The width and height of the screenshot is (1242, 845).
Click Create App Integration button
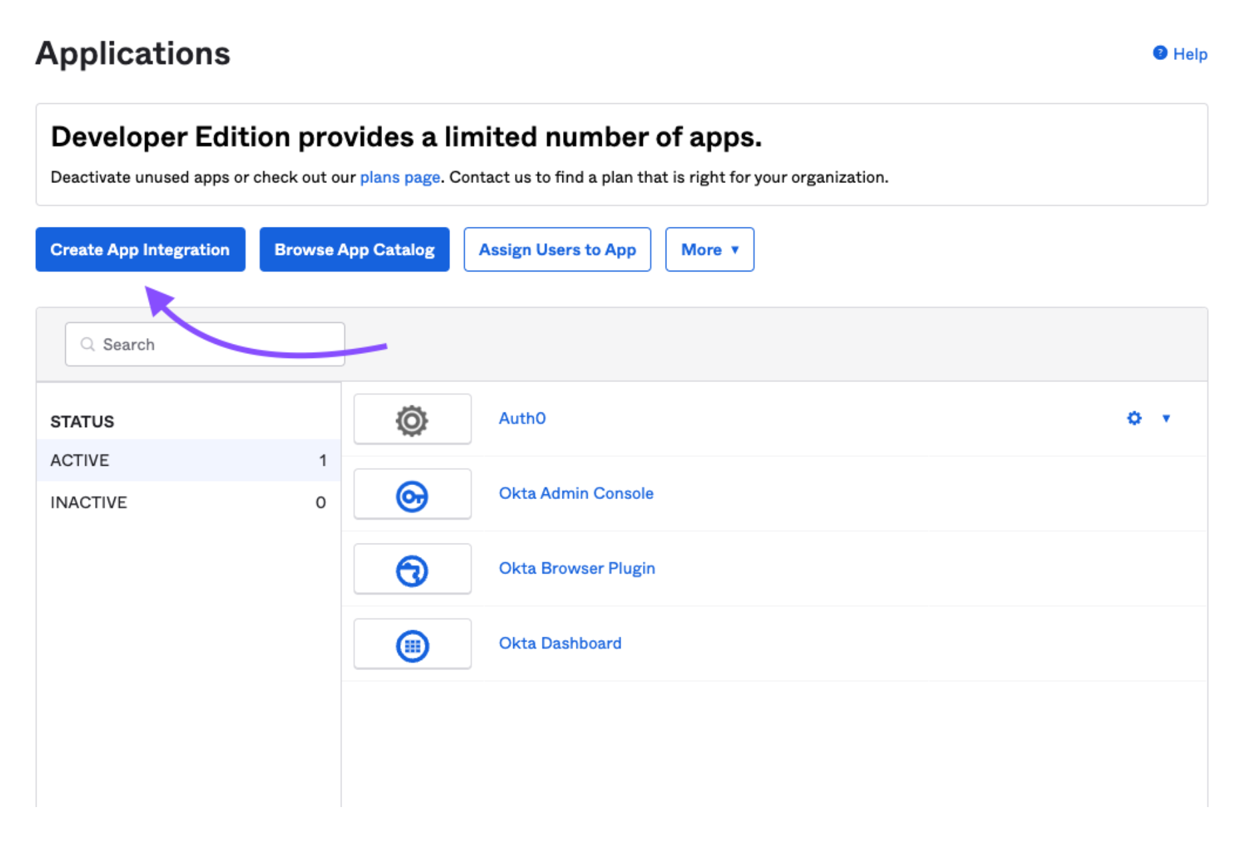point(140,250)
